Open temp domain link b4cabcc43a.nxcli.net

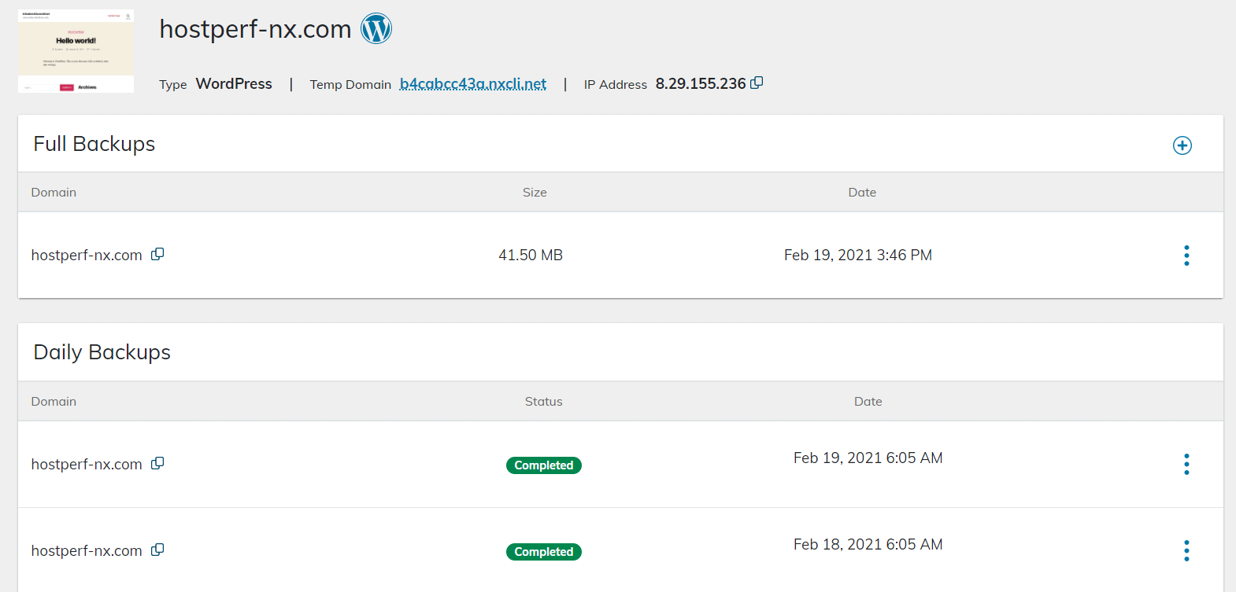point(473,84)
